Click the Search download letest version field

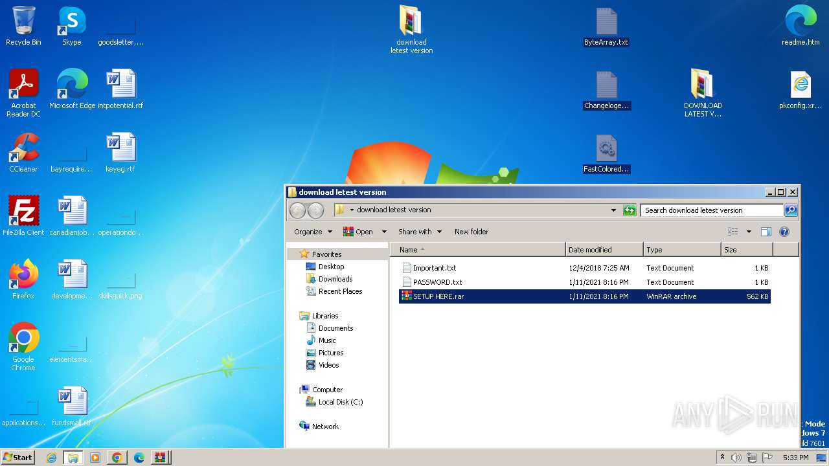tap(712, 210)
